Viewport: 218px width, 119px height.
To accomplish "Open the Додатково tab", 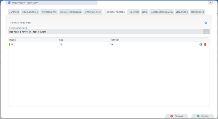I will 182,12.
